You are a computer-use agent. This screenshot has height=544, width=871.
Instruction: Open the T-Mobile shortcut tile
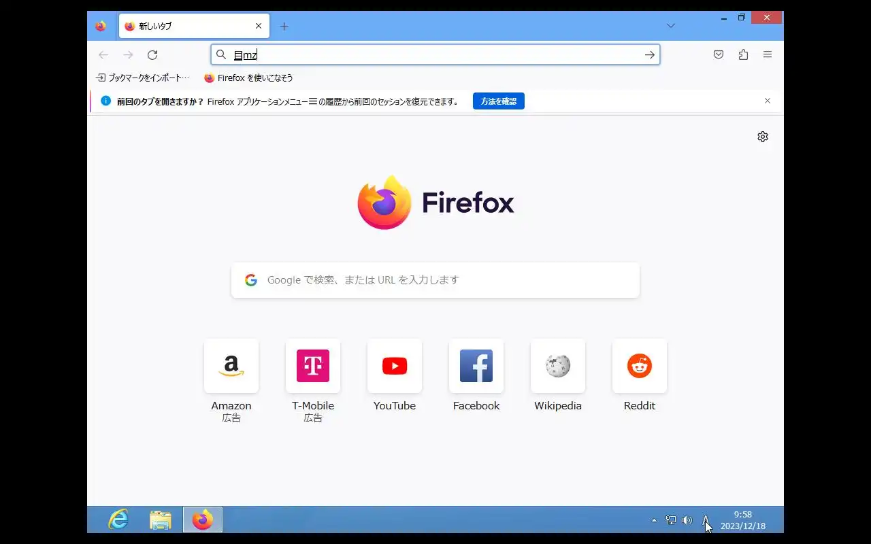pyautogui.click(x=313, y=366)
